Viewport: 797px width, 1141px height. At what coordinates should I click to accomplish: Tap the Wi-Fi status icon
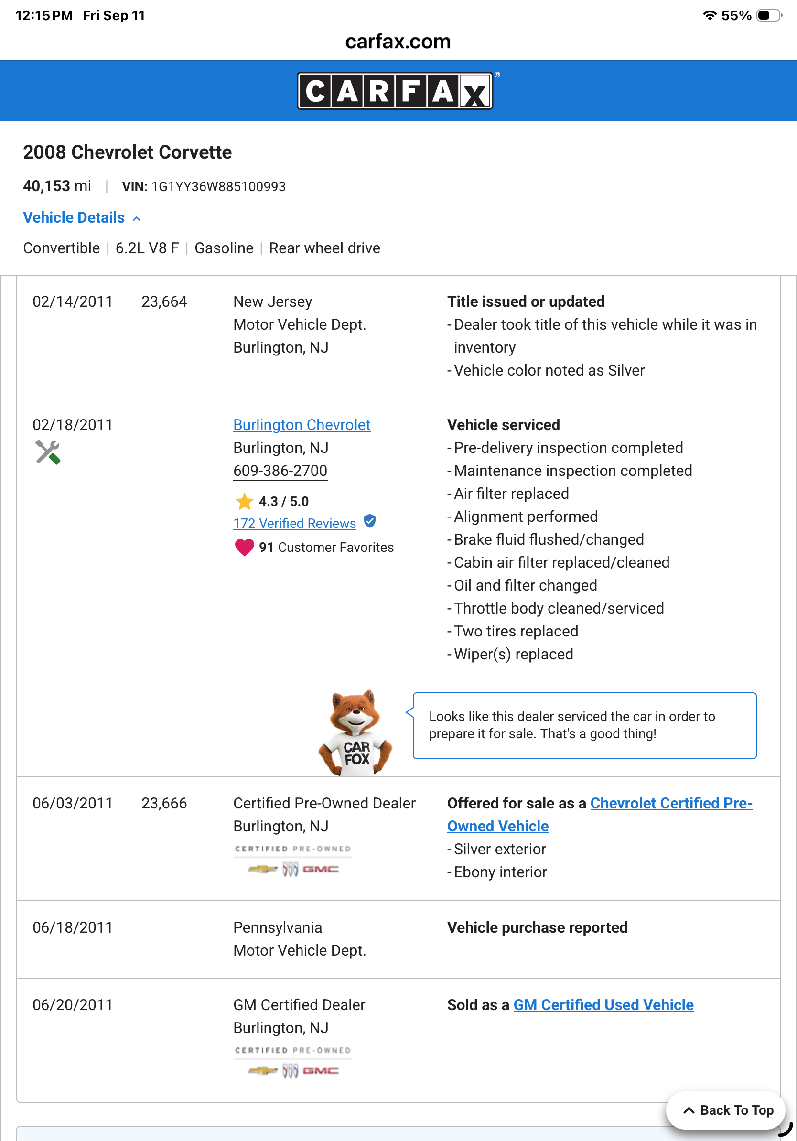(710, 15)
